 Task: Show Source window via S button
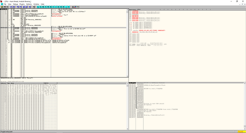(69, 7)
